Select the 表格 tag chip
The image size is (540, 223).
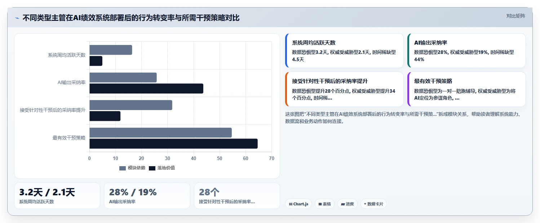(324, 204)
